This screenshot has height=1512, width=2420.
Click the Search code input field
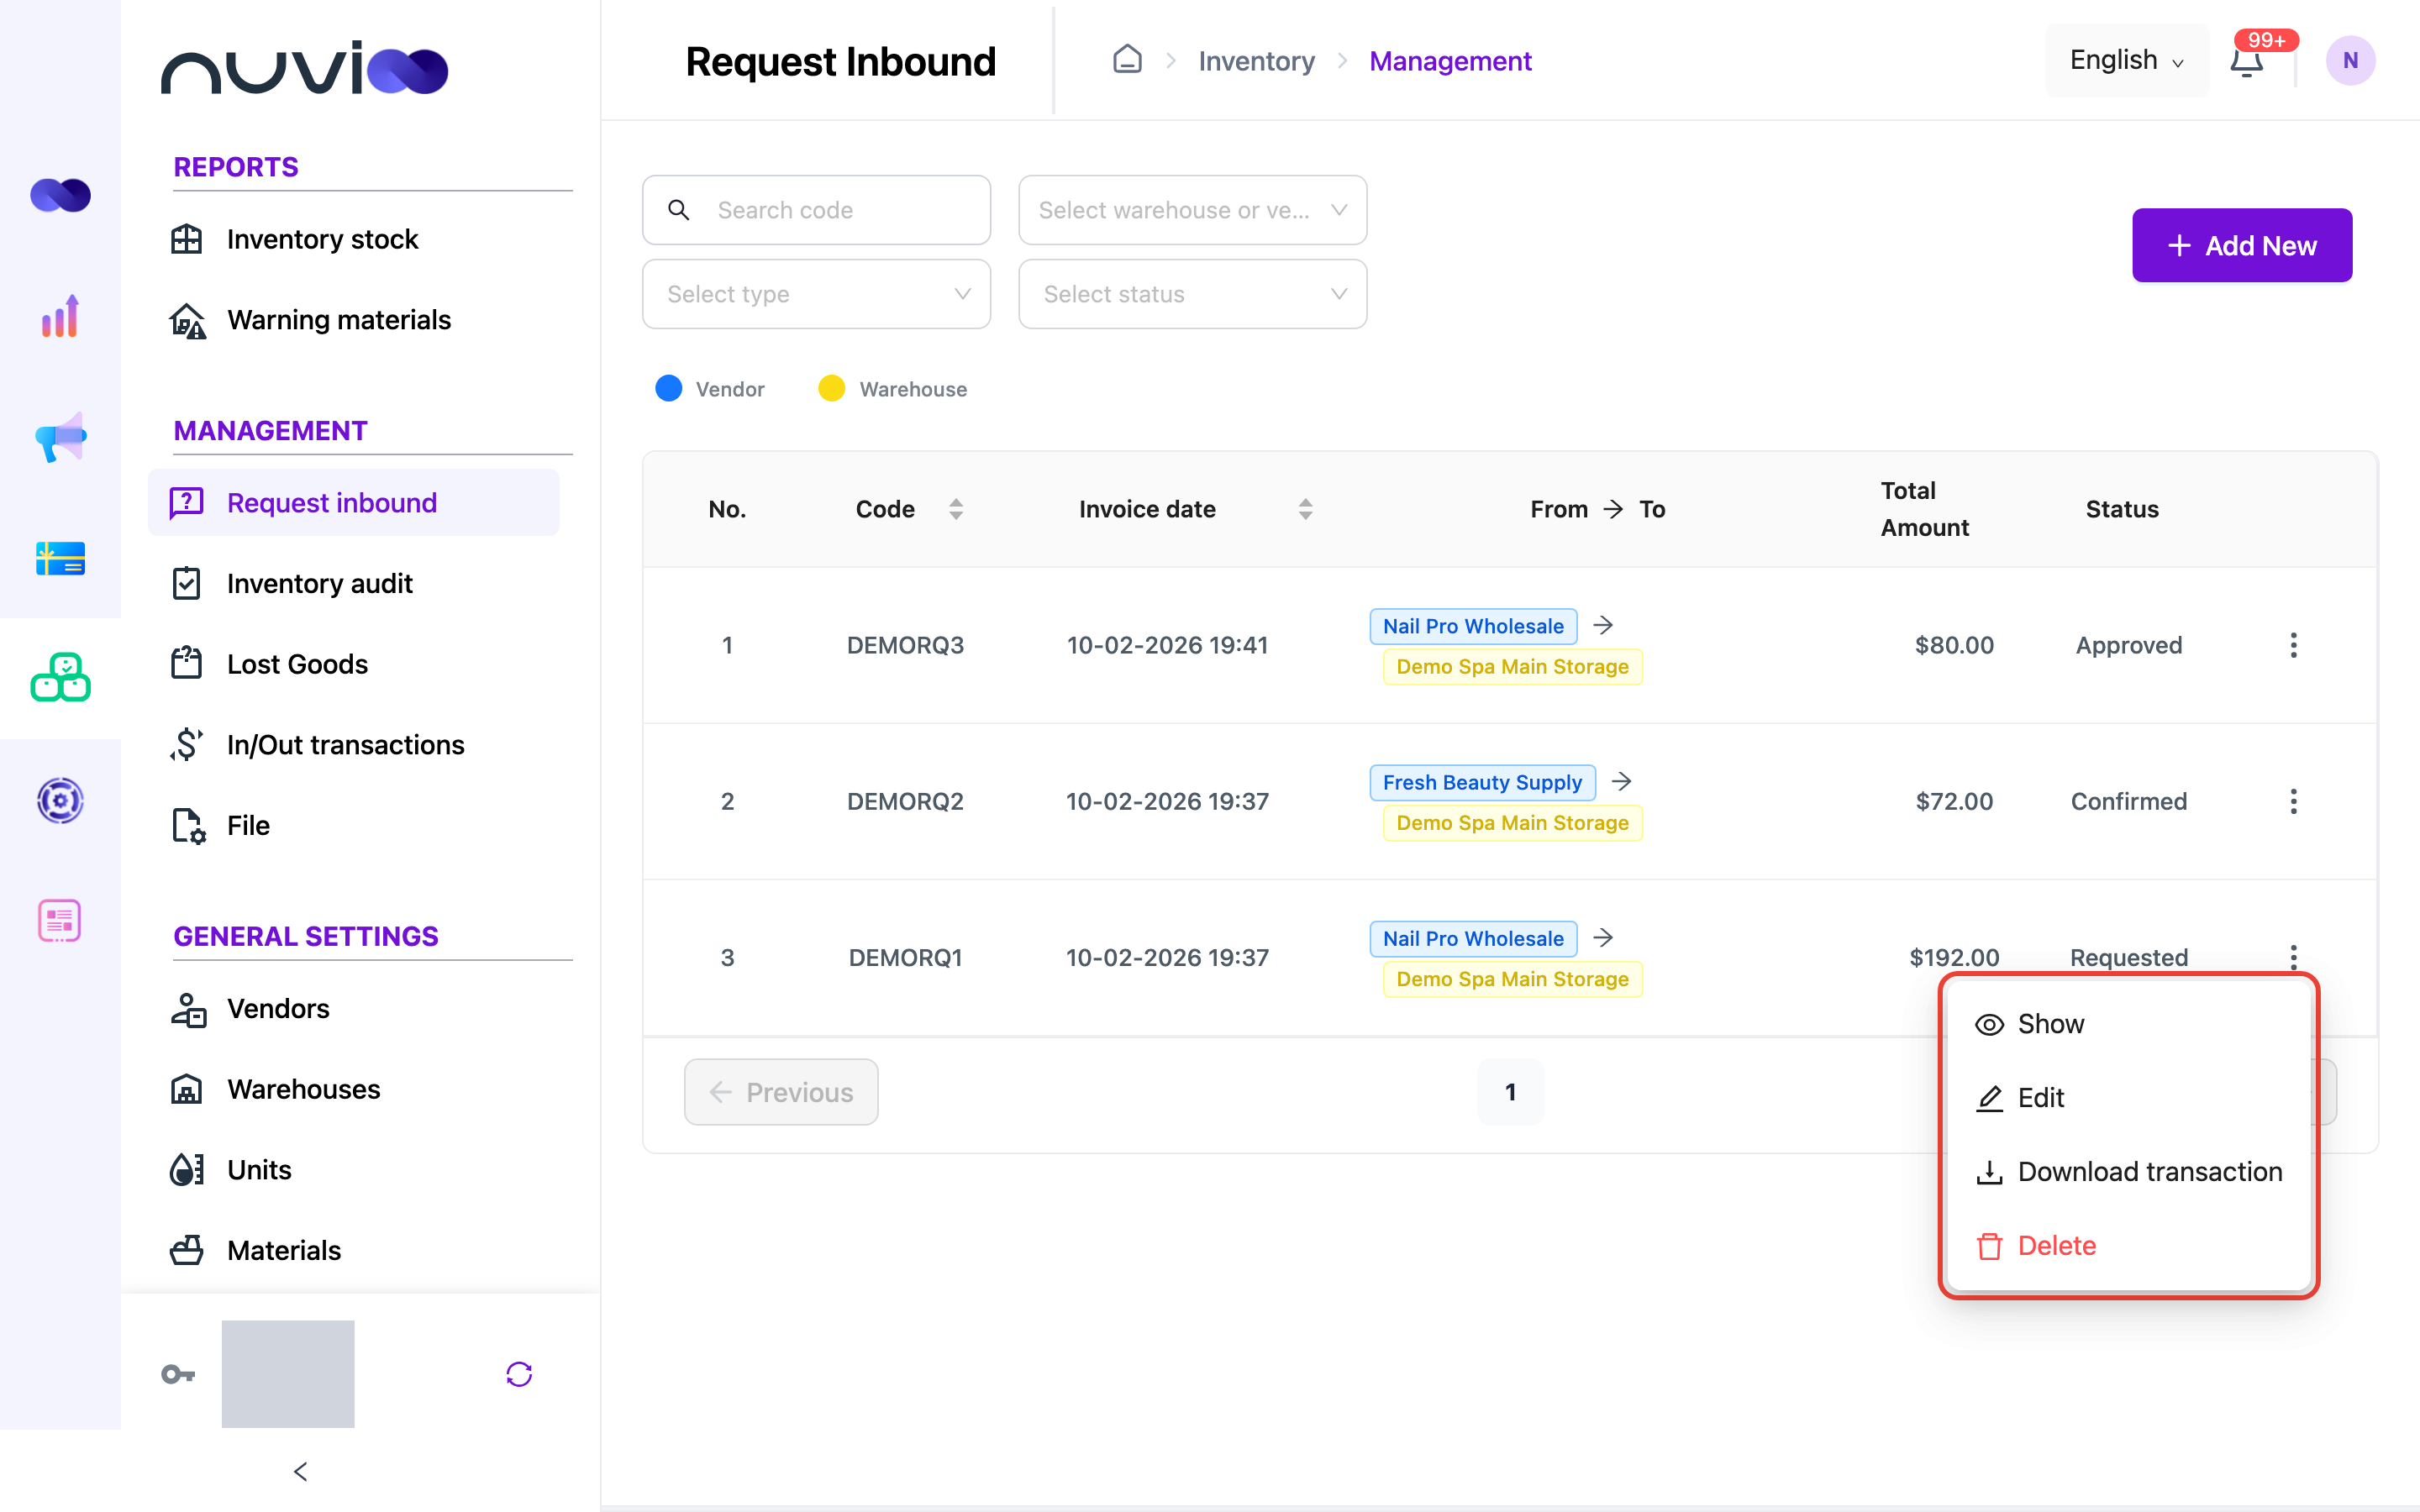point(816,210)
